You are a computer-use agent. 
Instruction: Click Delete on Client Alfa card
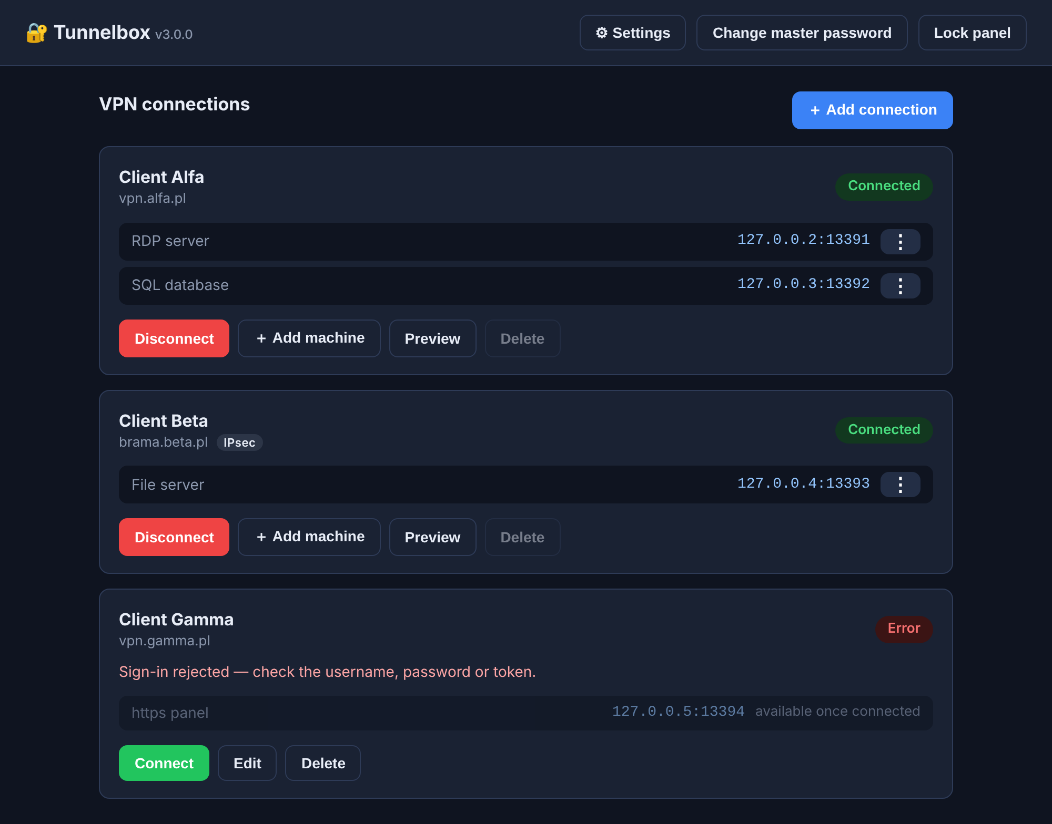pyautogui.click(x=522, y=338)
